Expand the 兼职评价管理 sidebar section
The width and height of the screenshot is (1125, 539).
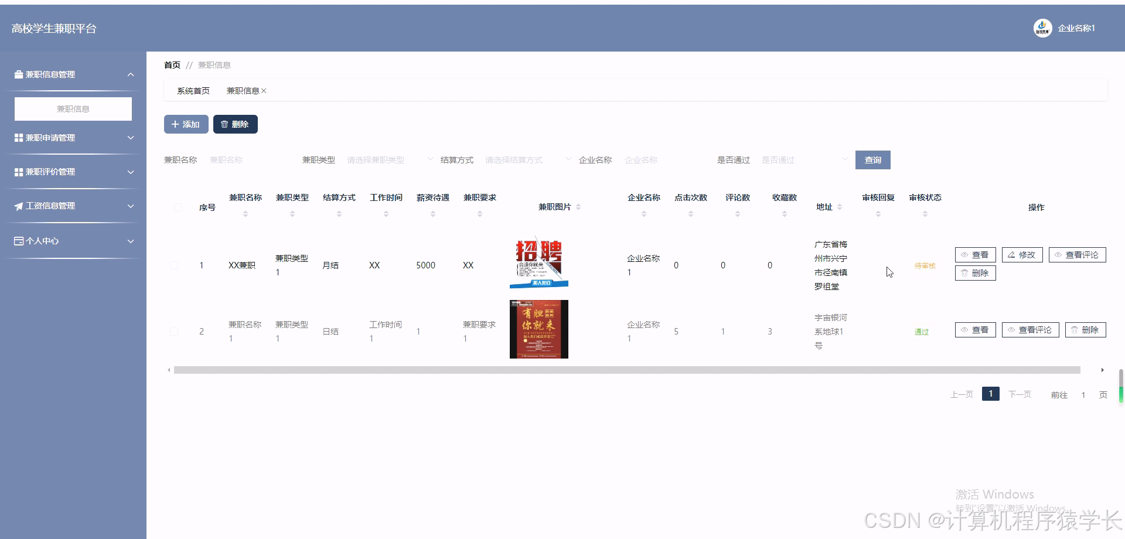(x=131, y=172)
